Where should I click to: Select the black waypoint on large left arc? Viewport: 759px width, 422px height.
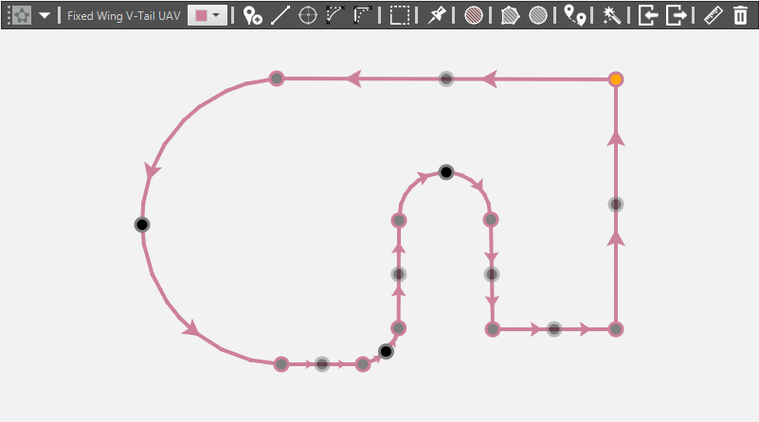[142, 225]
